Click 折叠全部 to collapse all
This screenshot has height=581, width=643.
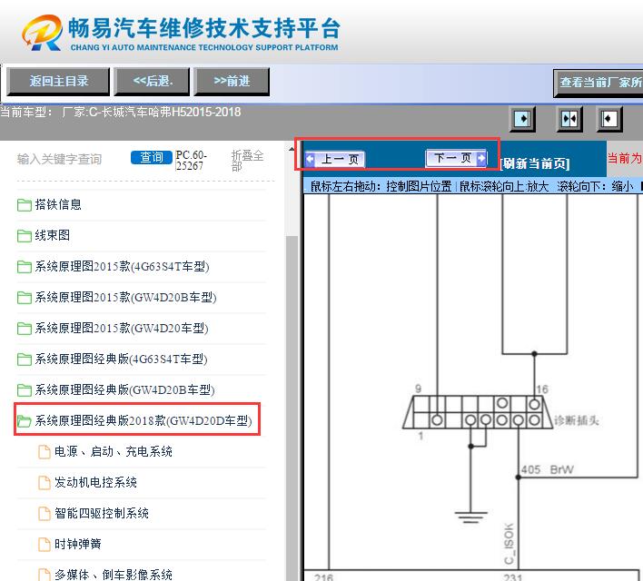pyautogui.click(x=247, y=161)
